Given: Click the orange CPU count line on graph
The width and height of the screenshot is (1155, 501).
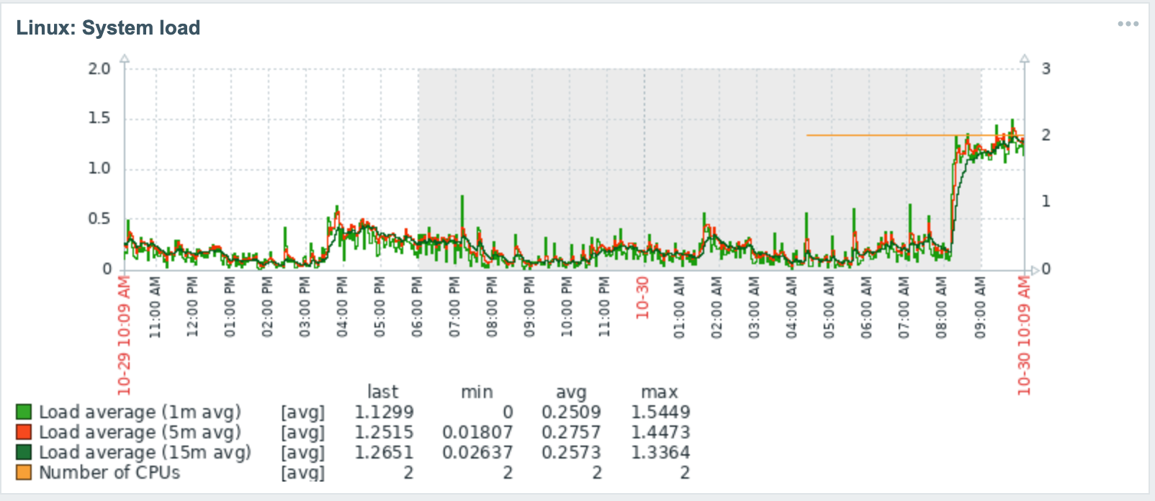Looking at the screenshot, I should pyautogui.click(x=878, y=135).
